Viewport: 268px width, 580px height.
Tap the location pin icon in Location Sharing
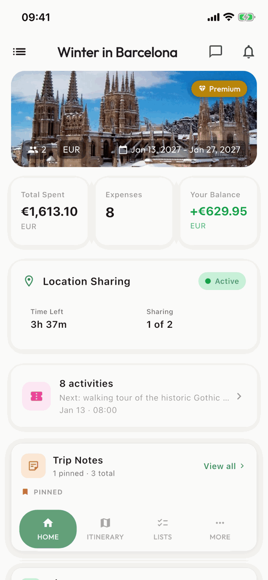(29, 281)
